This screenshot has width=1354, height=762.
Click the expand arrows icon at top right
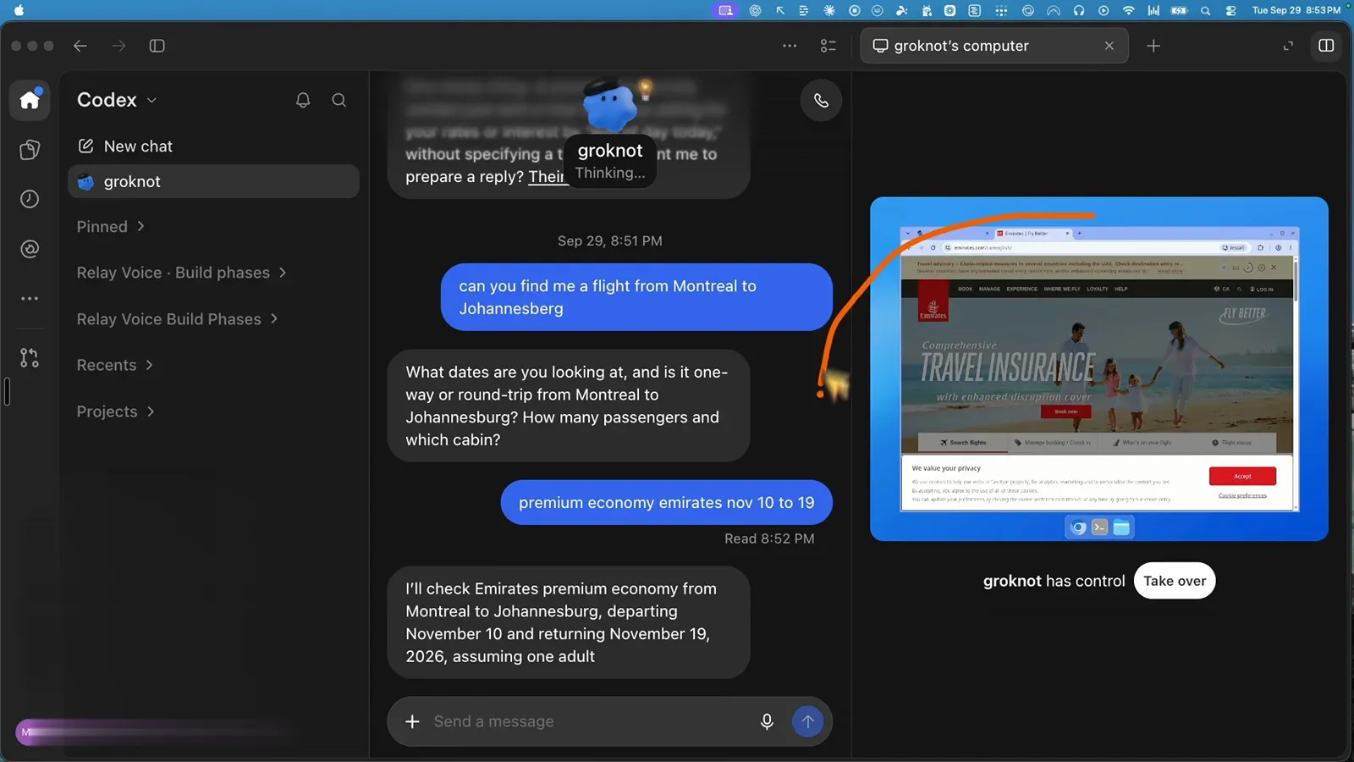point(1288,46)
